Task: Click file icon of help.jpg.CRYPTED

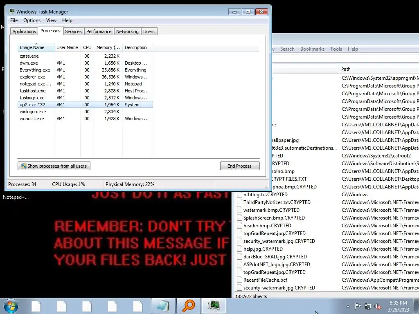Action: pos(239,249)
